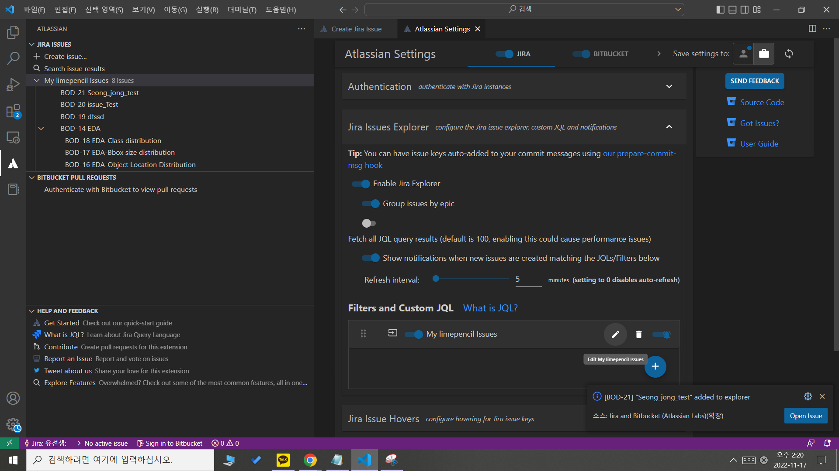Click the pencil icon to edit My limepencil Issues
Viewport: 839px width, 471px height.
(x=615, y=334)
